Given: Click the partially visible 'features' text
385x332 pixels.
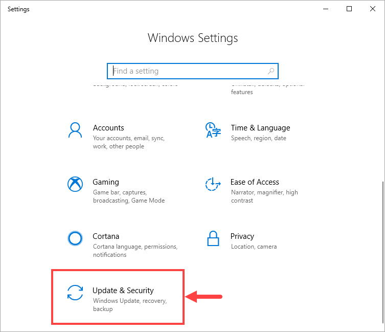Looking at the screenshot, I should click(242, 92).
